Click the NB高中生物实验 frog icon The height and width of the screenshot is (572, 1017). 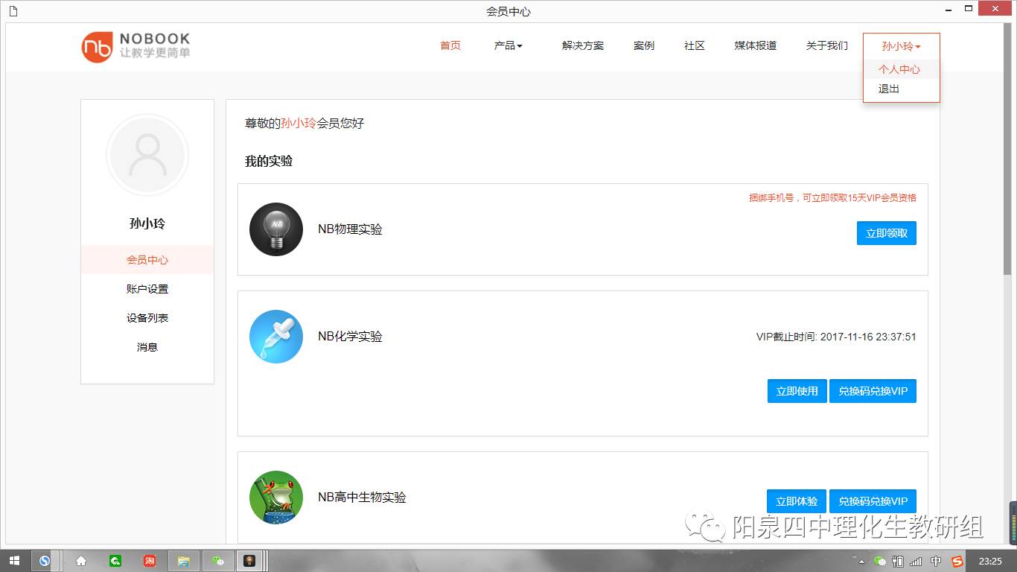276,498
